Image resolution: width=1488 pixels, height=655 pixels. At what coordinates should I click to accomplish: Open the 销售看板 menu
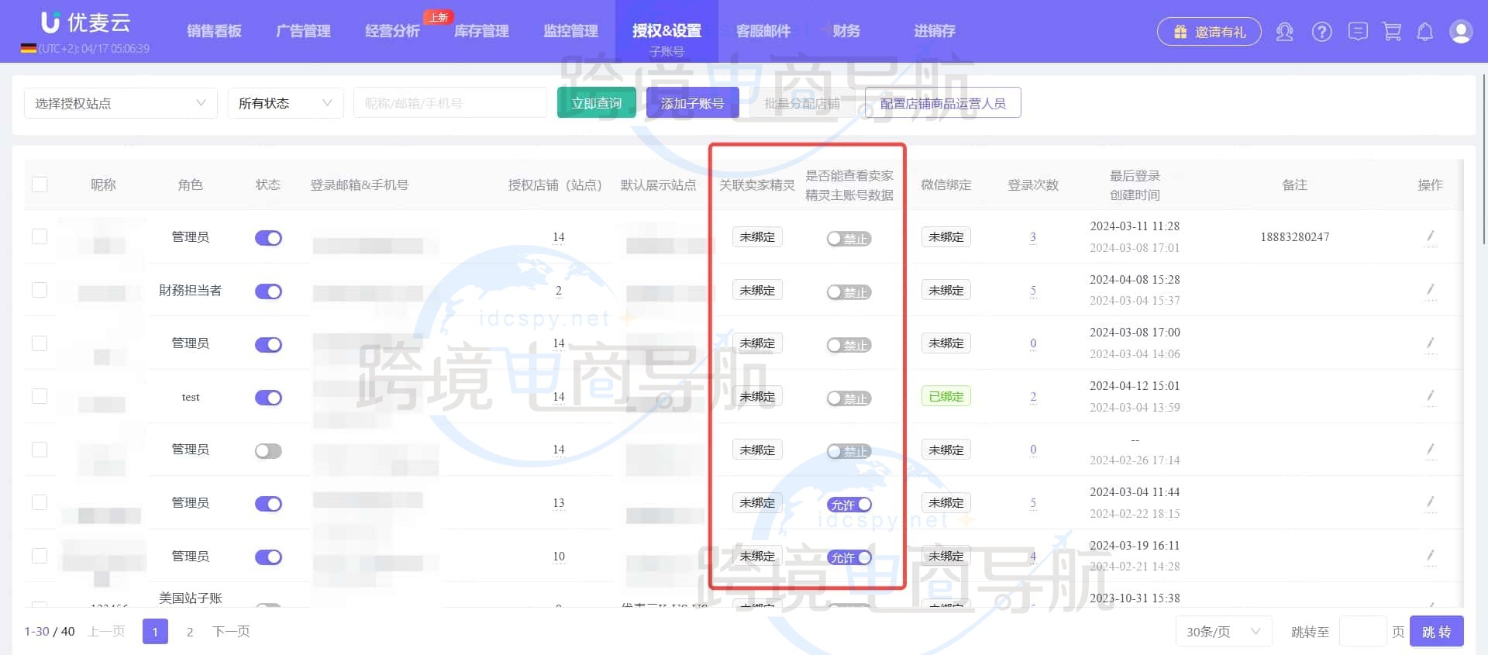pyautogui.click(x=214, y=31)
